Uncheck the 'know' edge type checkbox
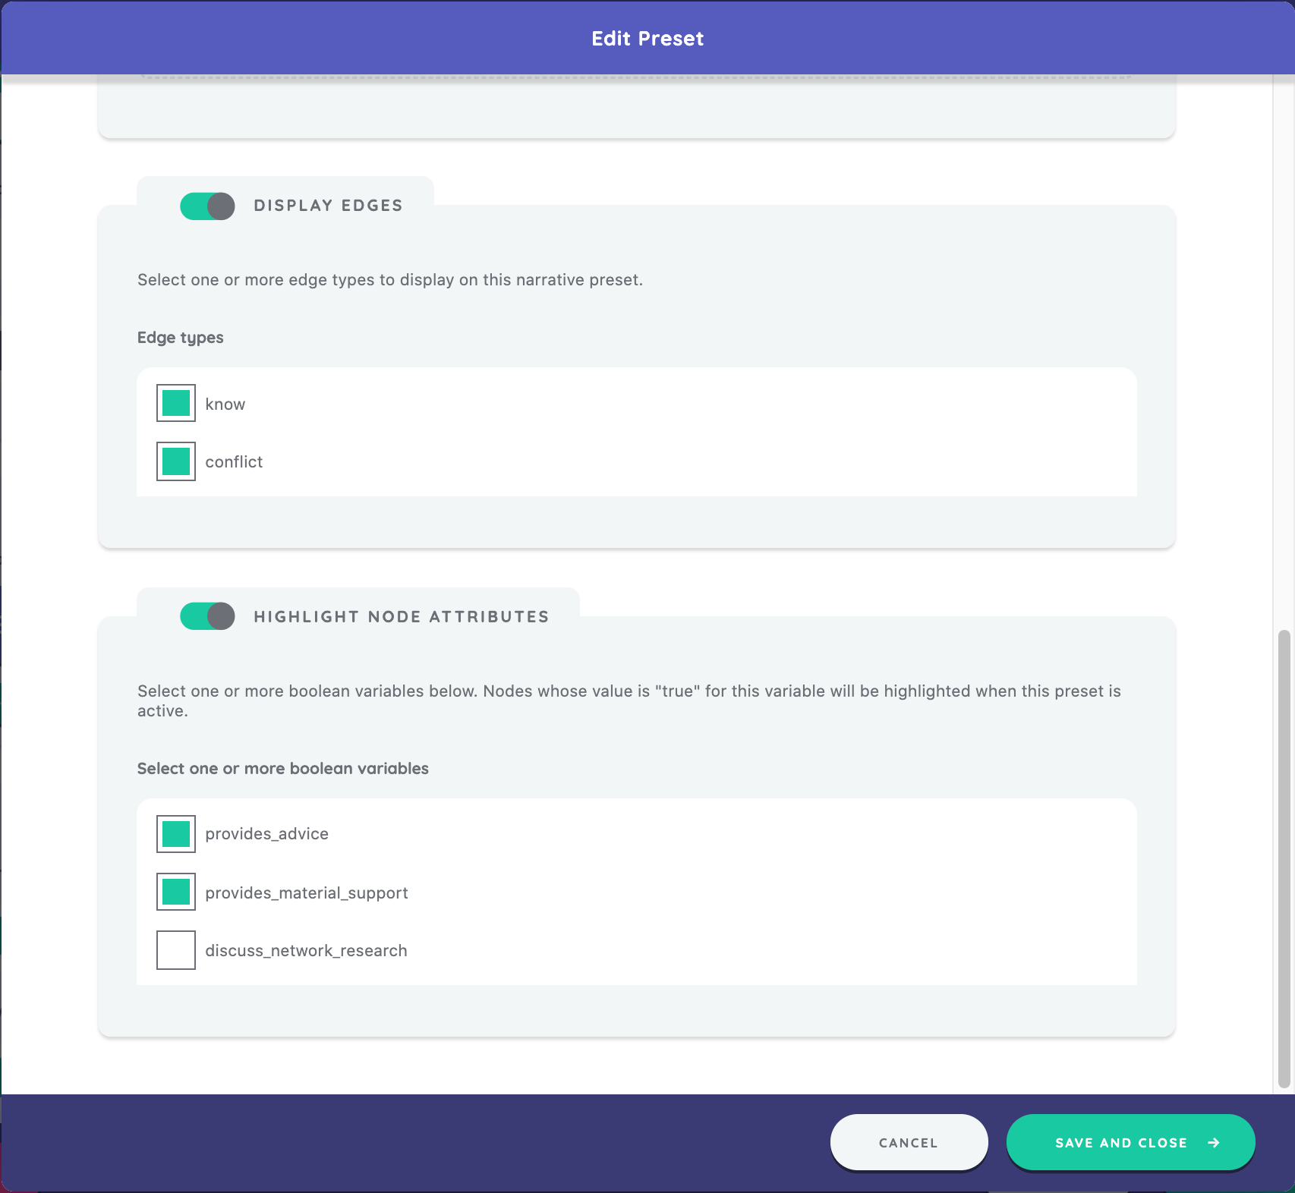 click(176, 403)
